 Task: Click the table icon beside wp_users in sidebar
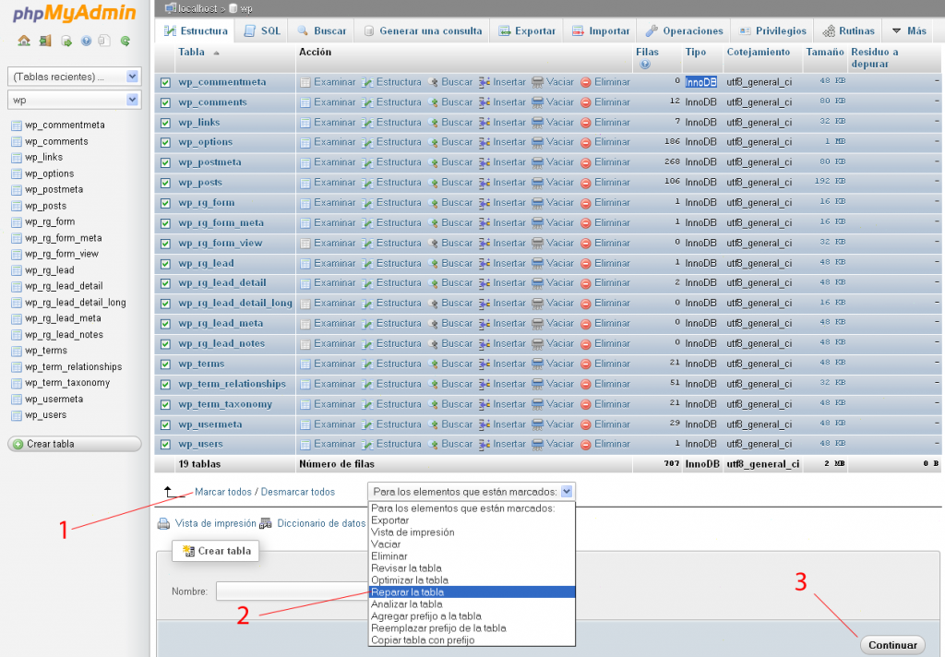[x=17, y=415]
